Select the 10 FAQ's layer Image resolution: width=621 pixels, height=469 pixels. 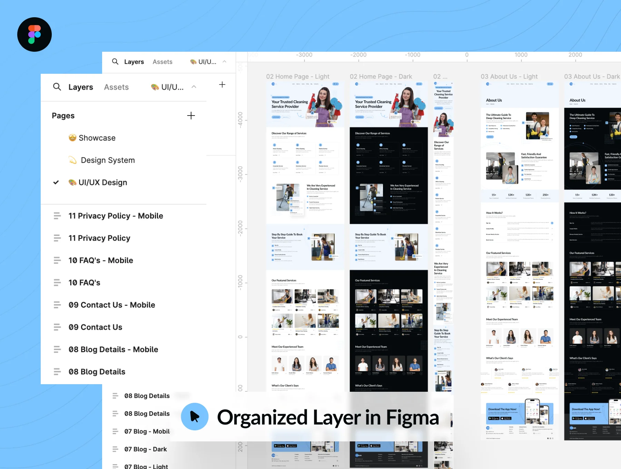[x=84, y=283]
